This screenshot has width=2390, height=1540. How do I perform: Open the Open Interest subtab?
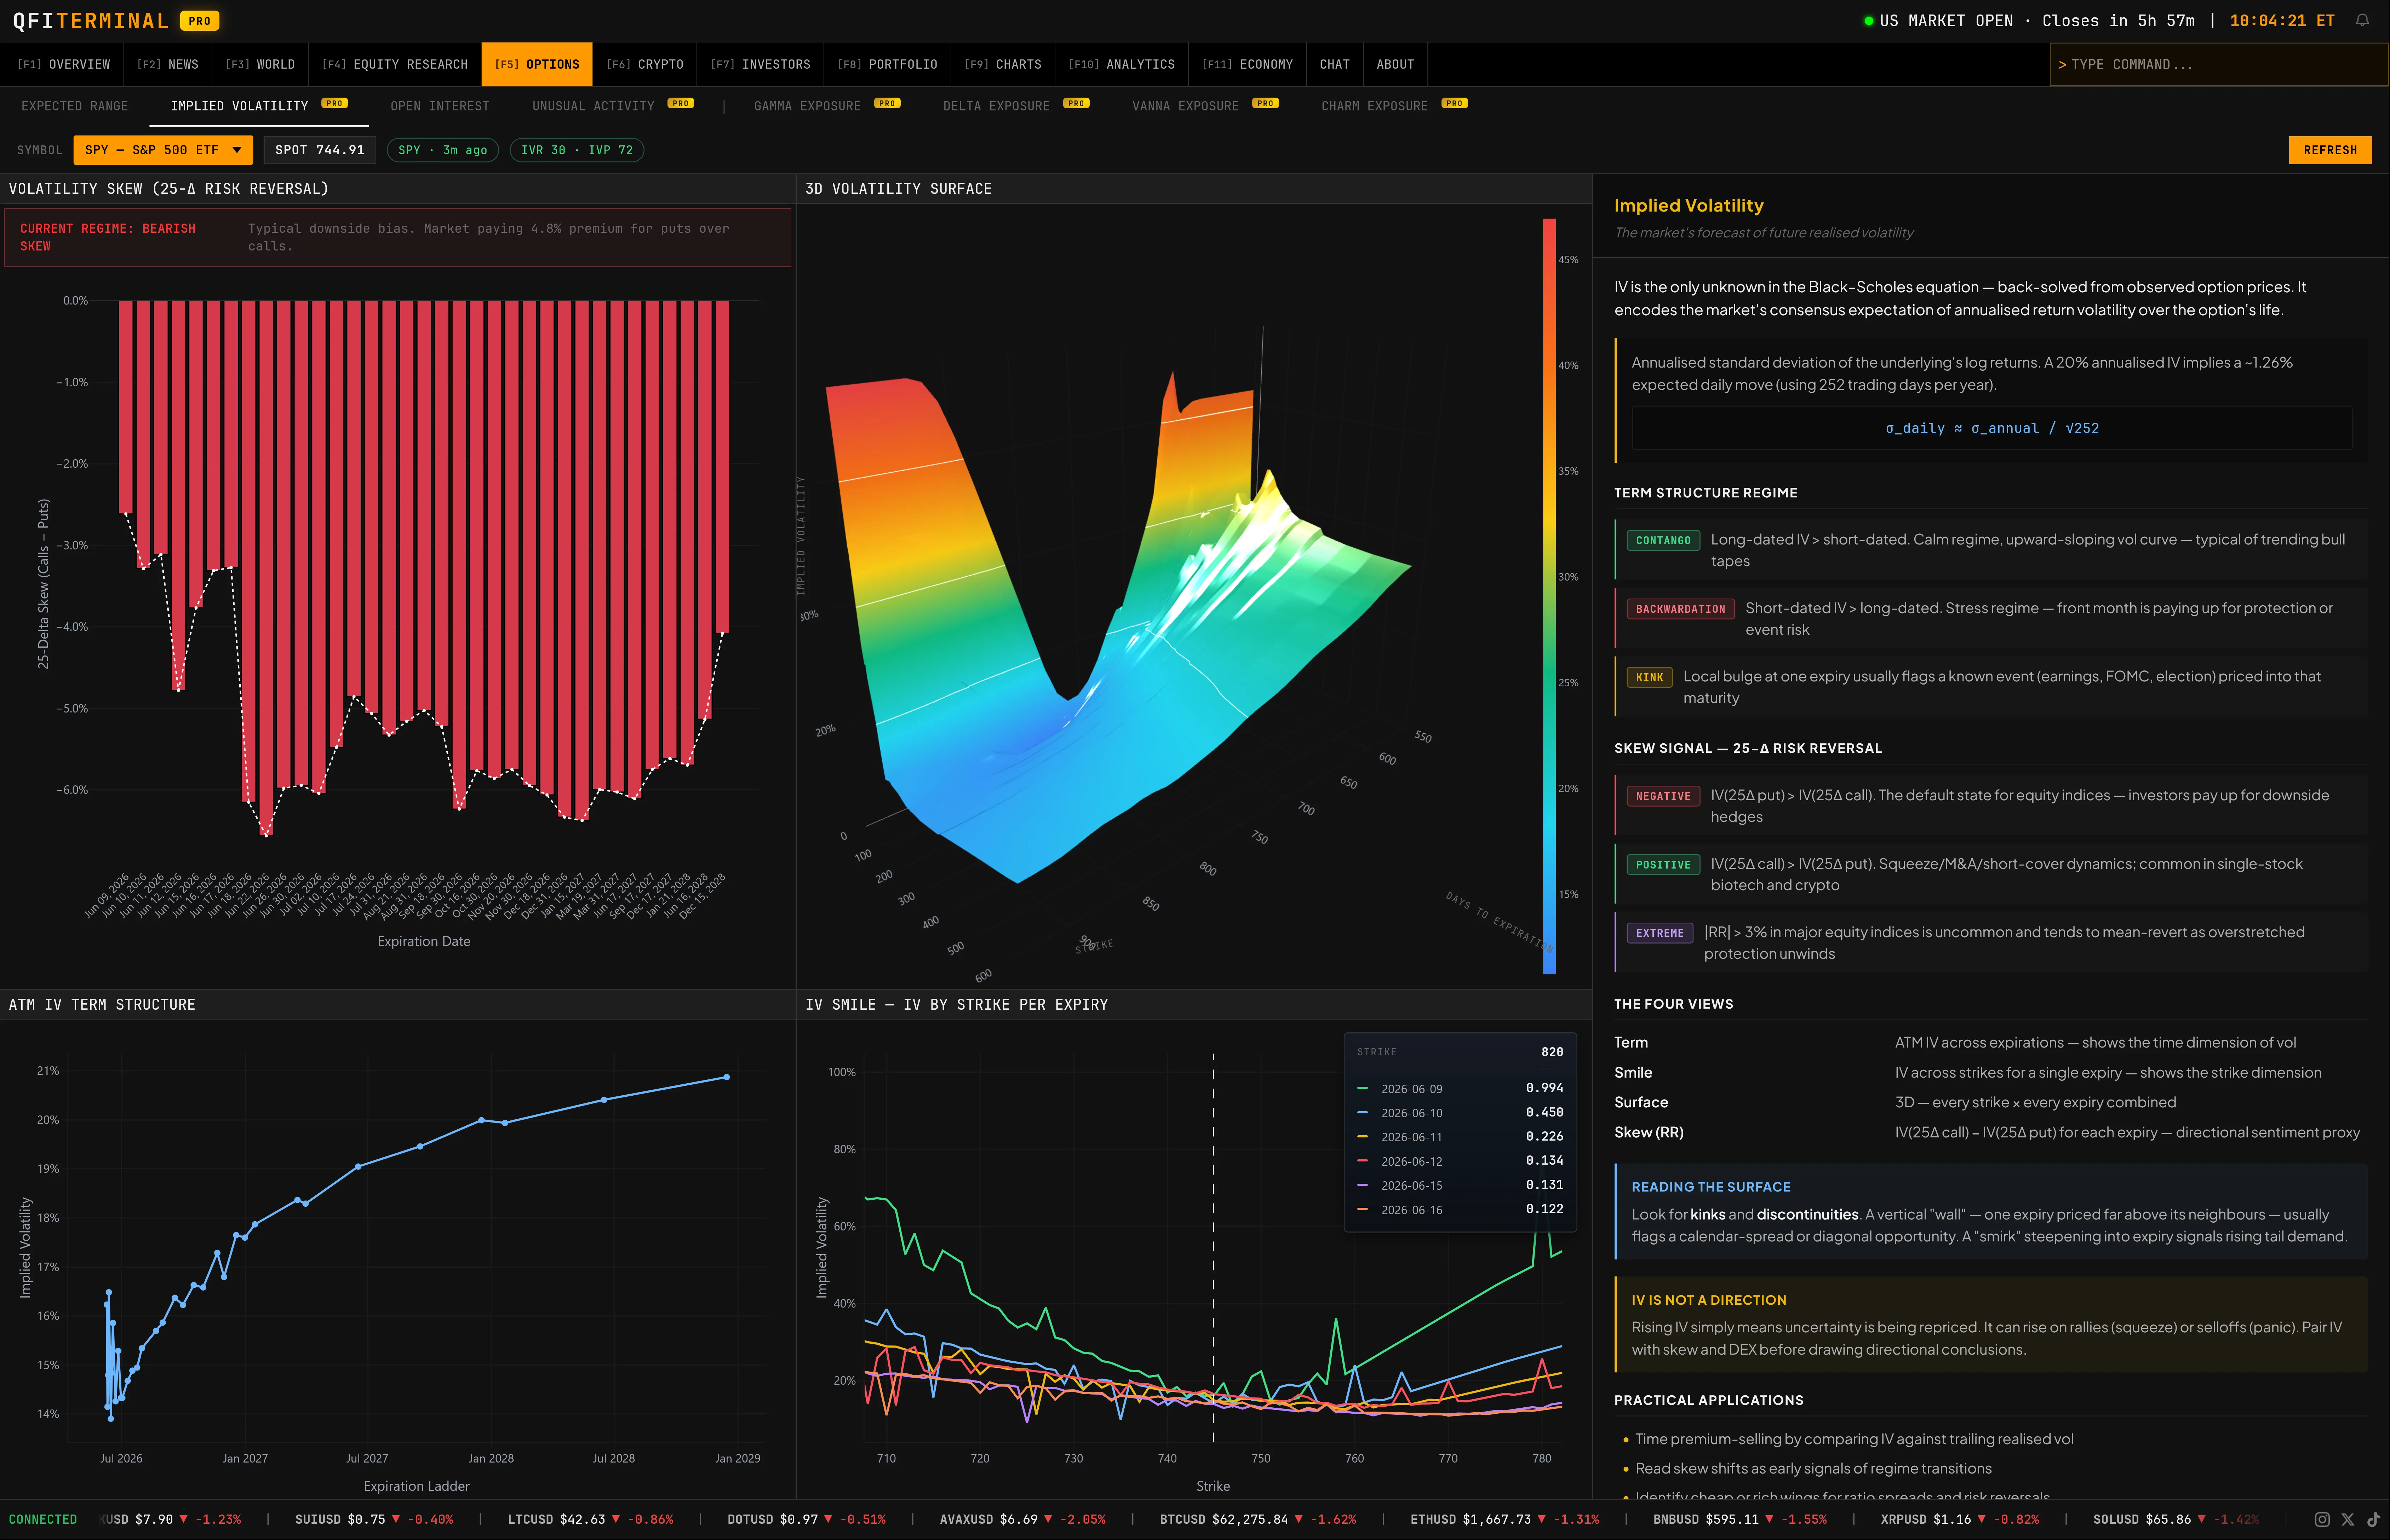(x=440, y=106)
